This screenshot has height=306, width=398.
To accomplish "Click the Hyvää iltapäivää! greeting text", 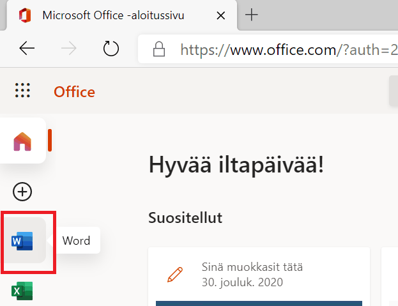I will (236, 165).
